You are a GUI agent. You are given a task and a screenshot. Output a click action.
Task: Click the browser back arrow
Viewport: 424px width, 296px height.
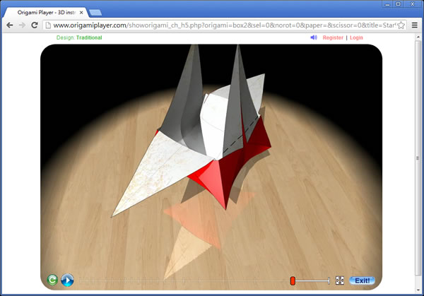10,25
